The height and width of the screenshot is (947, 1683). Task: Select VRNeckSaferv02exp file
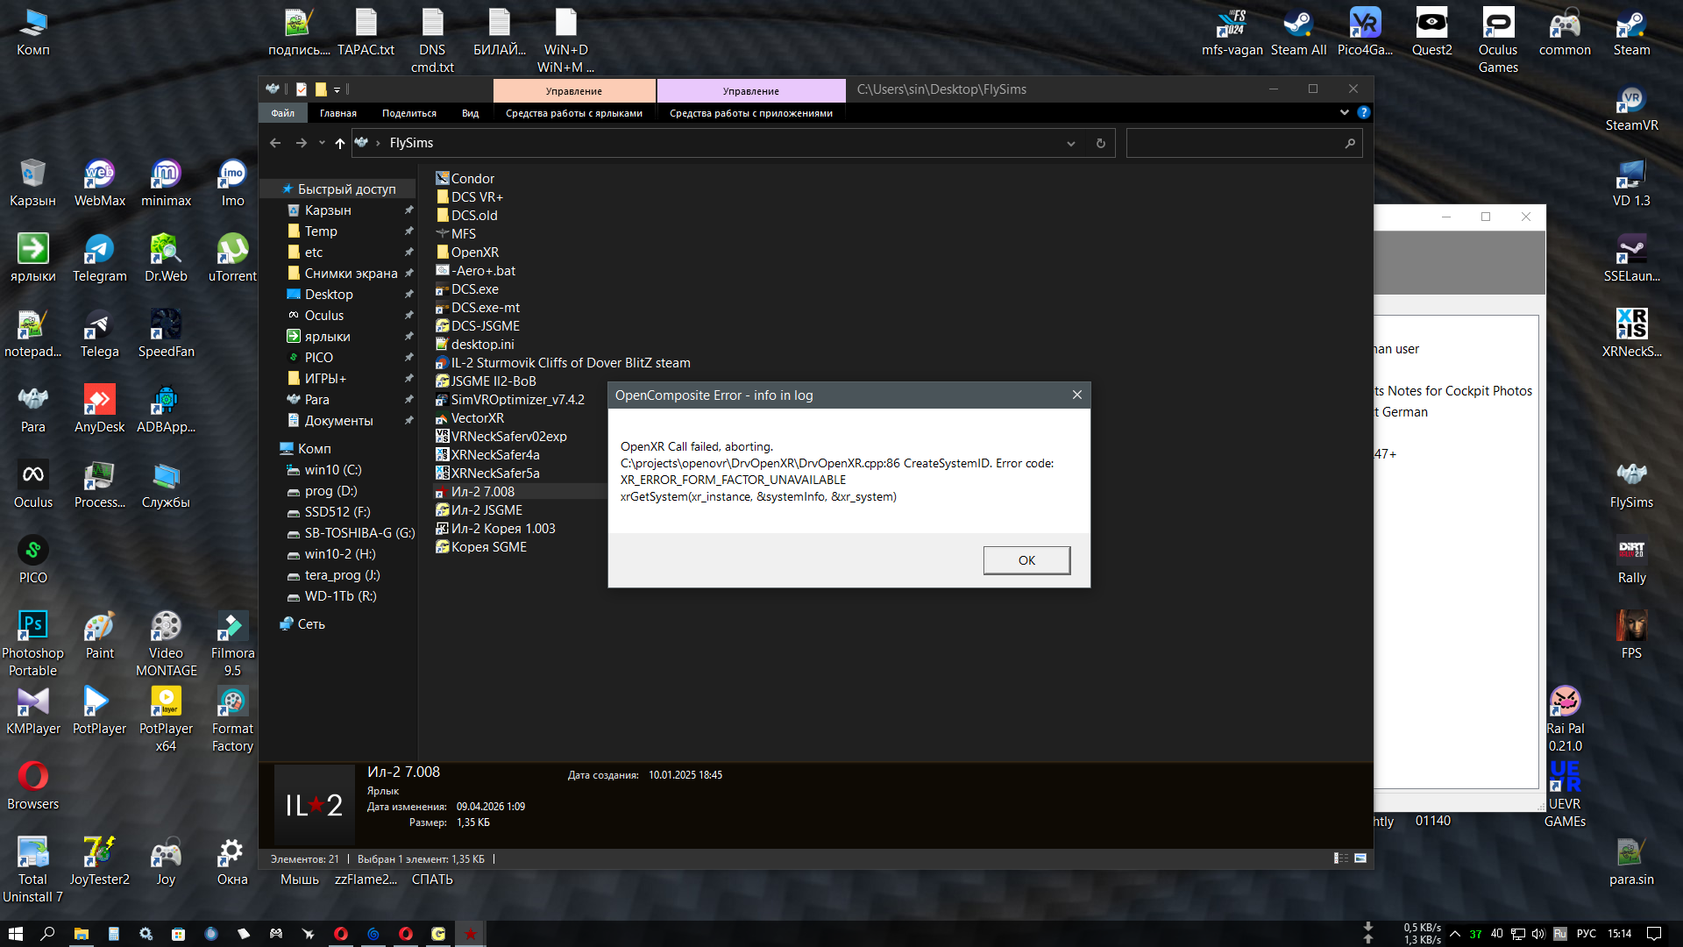pos(501,437)
